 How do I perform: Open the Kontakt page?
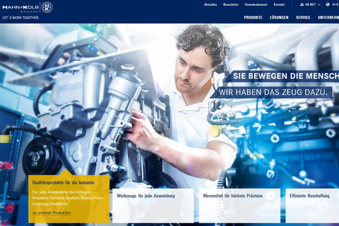(x=279, y=5)
